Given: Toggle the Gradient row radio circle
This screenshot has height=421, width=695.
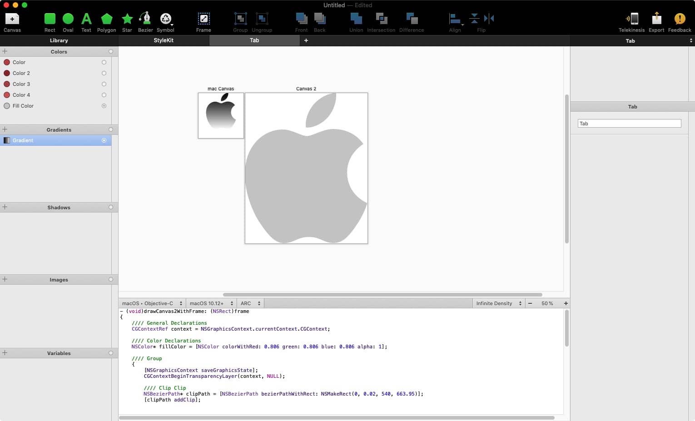Looking at the screenshot, I should [x=104, y=140].
